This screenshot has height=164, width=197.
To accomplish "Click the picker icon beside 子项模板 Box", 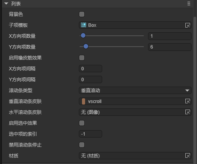I will (x=188, y=25).
